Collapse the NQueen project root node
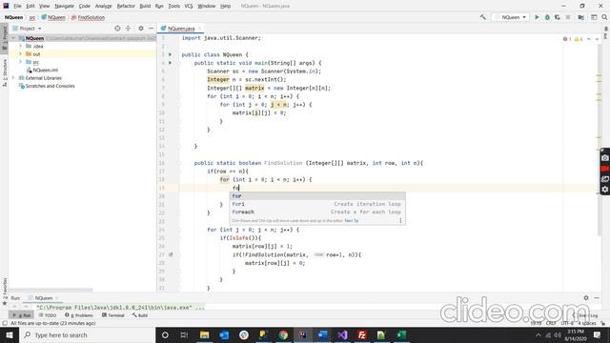610x343 pixels. click(13, 38)
